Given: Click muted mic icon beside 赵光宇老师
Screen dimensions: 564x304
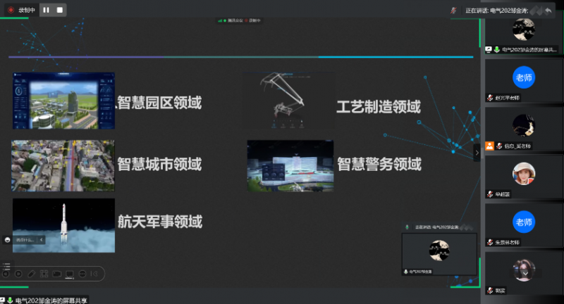Looking at the screenshot, I should [x=490, y=98].
